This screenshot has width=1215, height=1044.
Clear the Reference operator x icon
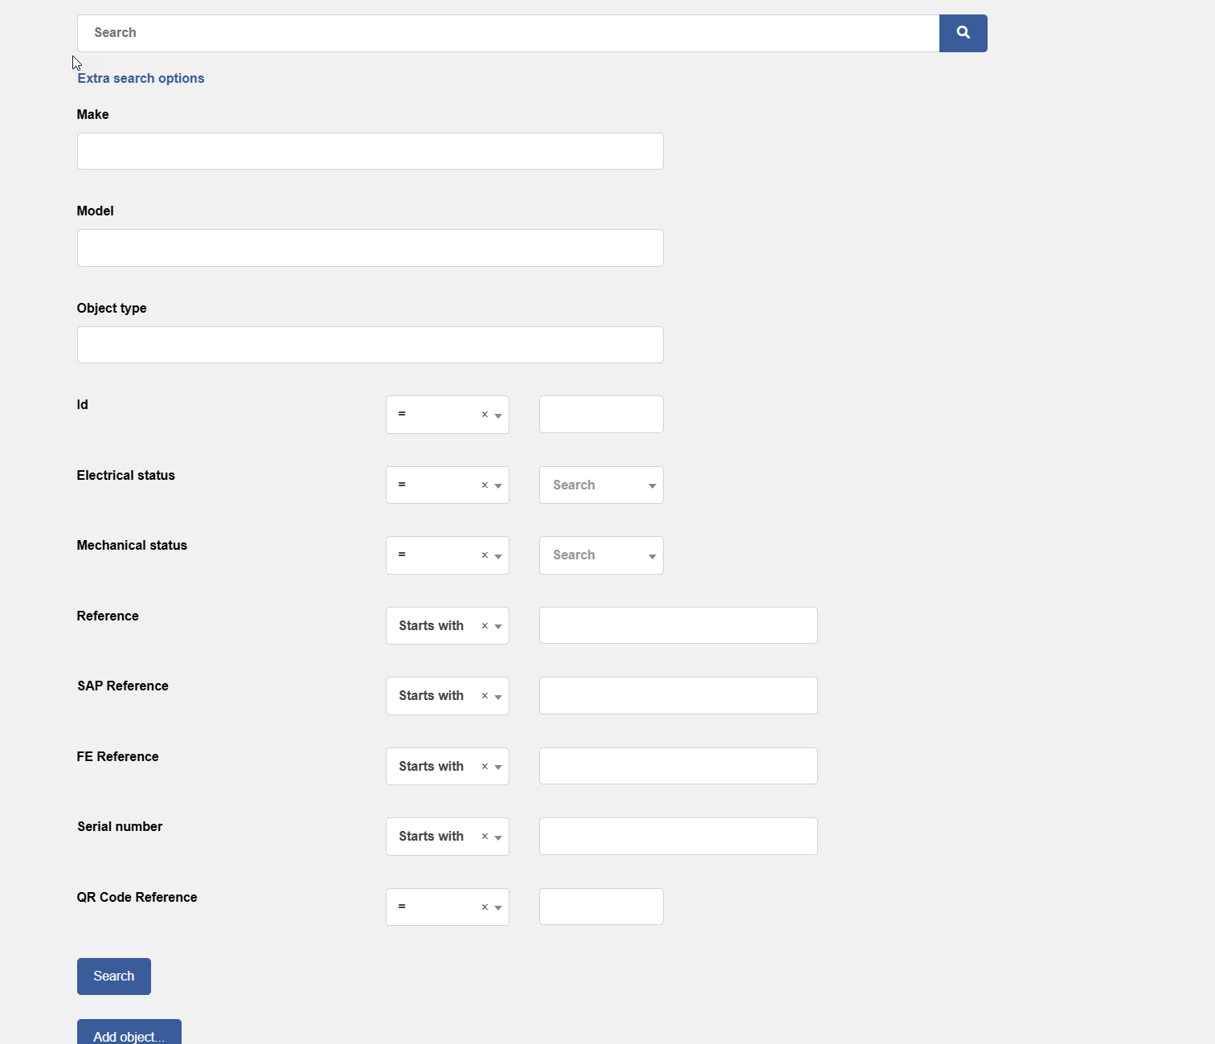485,626
